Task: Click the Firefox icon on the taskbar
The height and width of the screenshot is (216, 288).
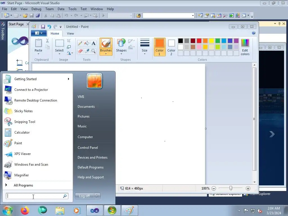Action: [25, 210]
